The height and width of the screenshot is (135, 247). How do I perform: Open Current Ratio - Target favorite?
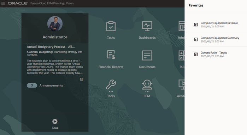click(x=213, y=53)
